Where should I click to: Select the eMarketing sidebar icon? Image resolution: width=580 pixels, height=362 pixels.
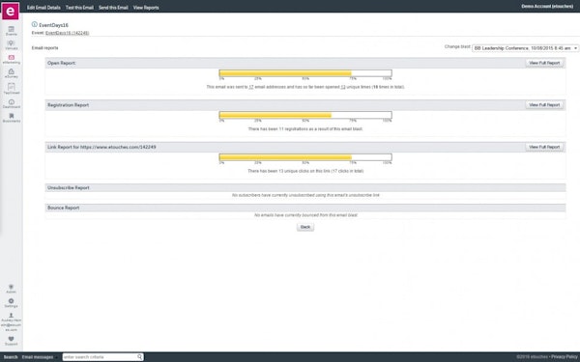point(11,58)
